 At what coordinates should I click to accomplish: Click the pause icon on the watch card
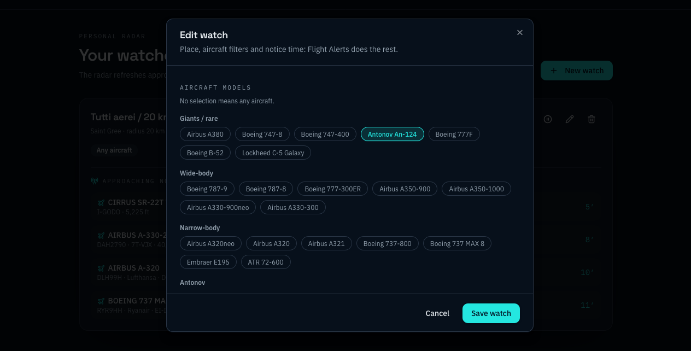pyautogui.click(x=548, y=119)
